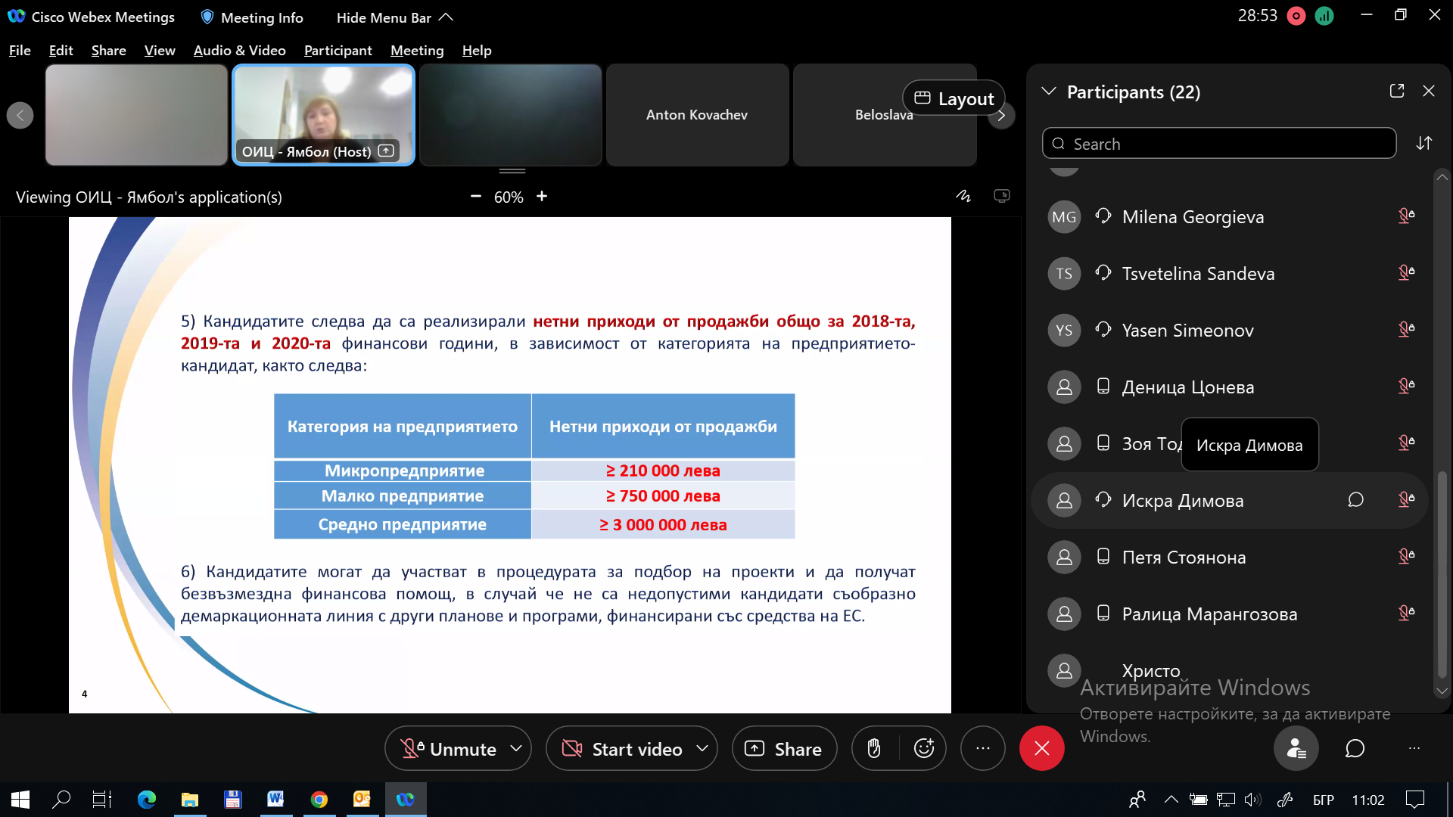Screen dimensions: 1453x817
Task: Click the annotate pen icon
Action: coord(963,196)
